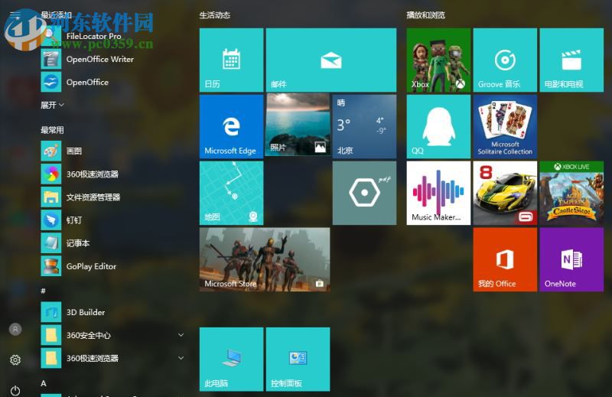Click the 最近添加 section heading
Screen dimensions: 612x397
click(x=56, y=15)
